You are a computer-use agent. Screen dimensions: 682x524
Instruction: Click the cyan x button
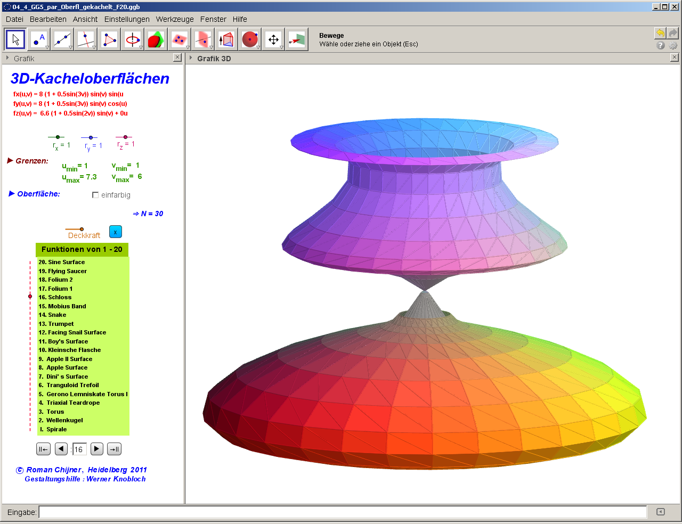pos(115,232)
